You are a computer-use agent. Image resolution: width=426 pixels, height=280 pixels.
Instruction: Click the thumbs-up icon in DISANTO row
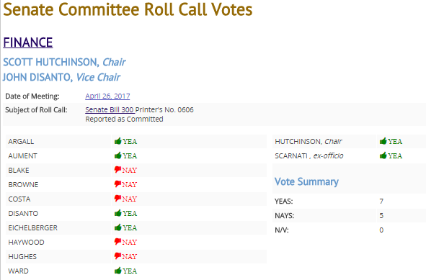117,213
